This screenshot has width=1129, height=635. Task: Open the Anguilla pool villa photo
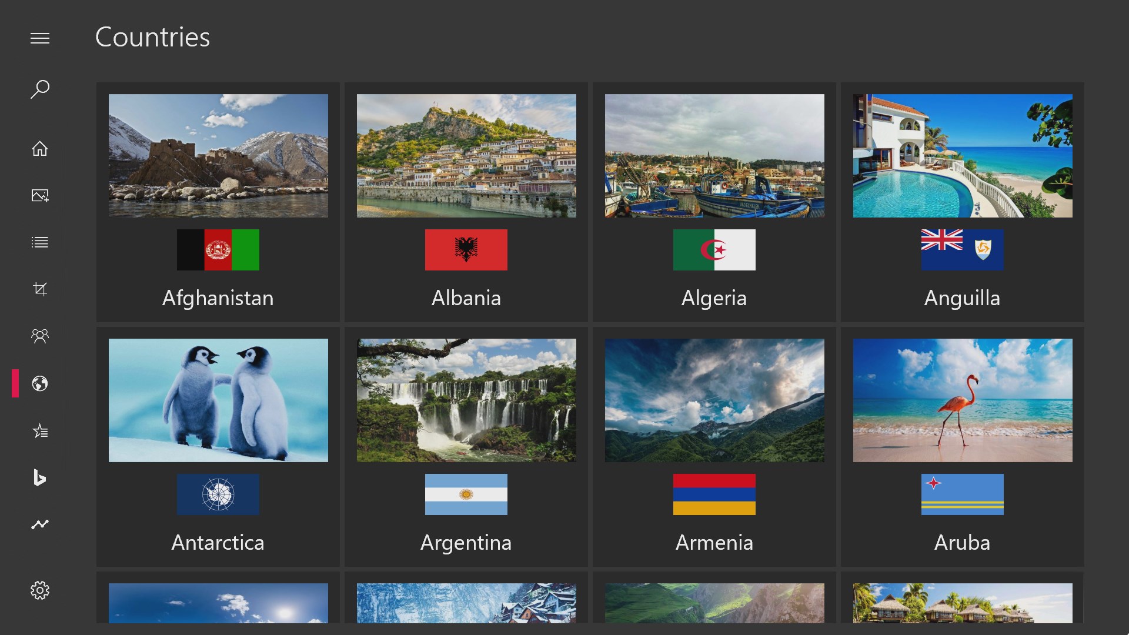pyautogui.click(x=962, y=156)
